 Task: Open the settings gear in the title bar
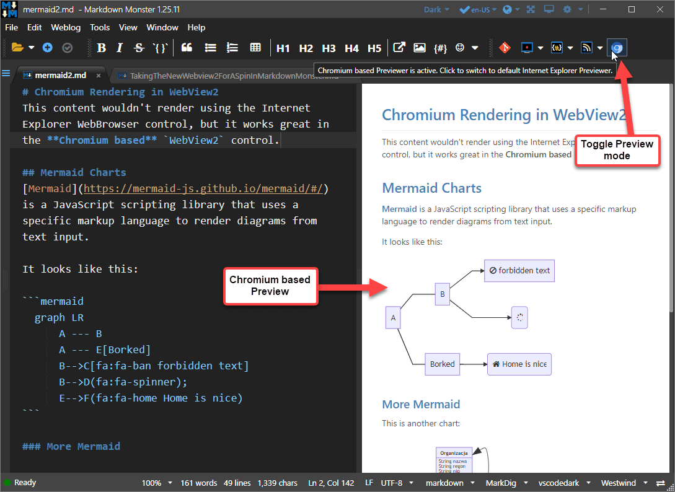(x=567, y=9)
